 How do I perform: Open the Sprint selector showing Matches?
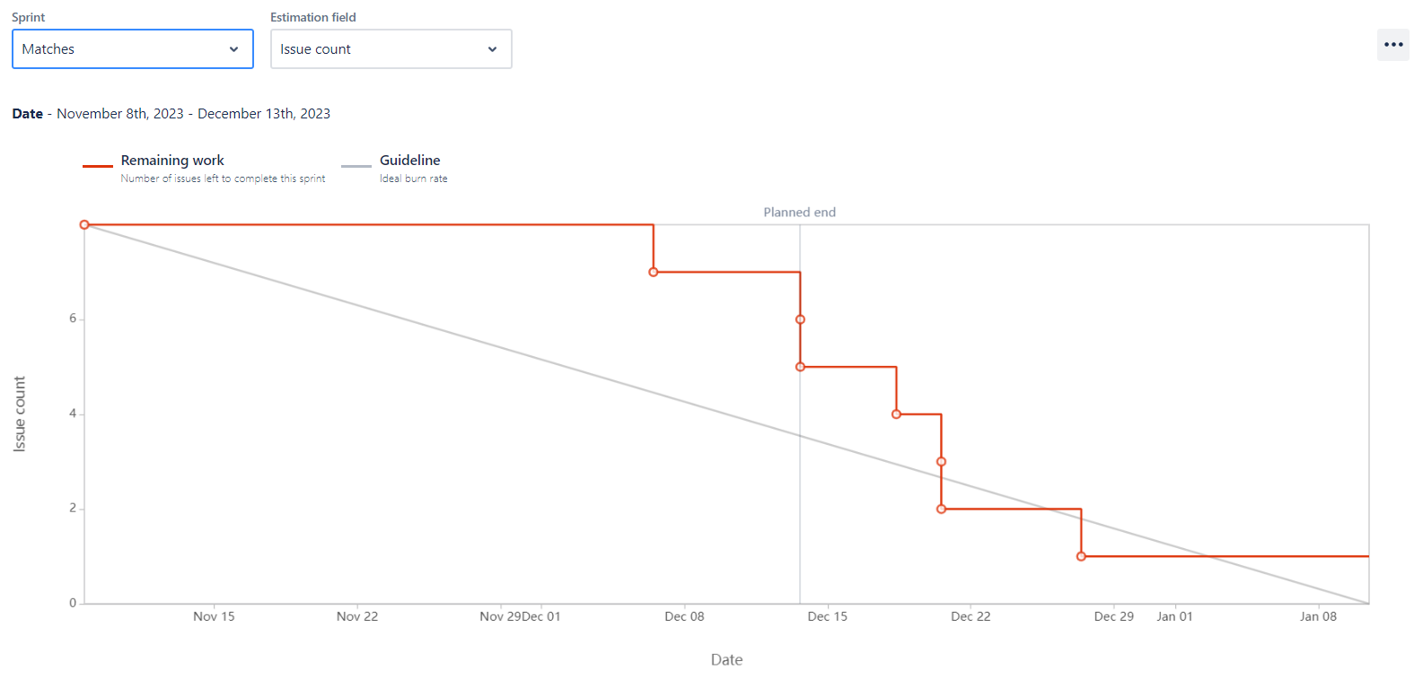pyautogui.click(x=132, y=49)
